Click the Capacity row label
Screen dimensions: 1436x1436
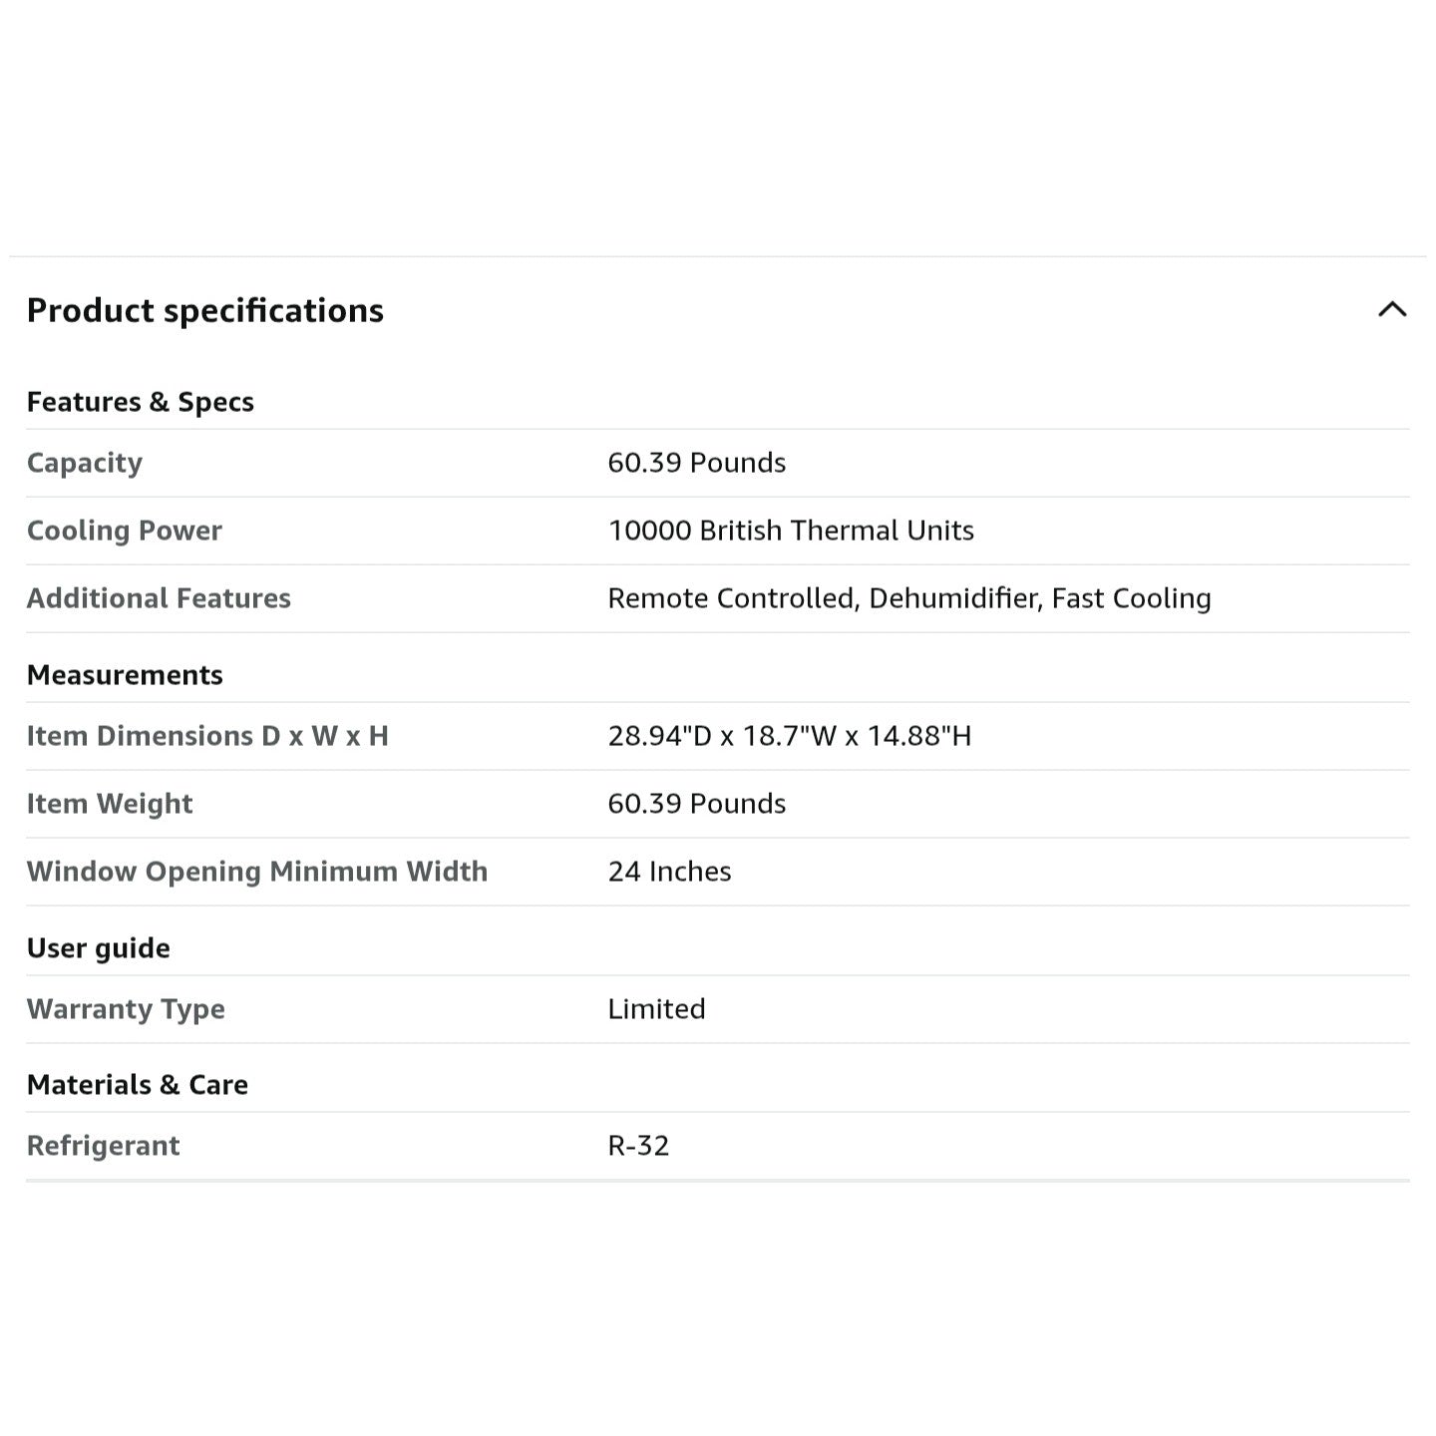coord(85,463)
